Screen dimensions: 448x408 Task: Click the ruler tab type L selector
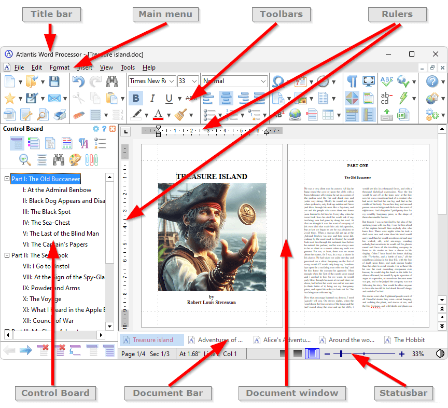tap(125, 132)
